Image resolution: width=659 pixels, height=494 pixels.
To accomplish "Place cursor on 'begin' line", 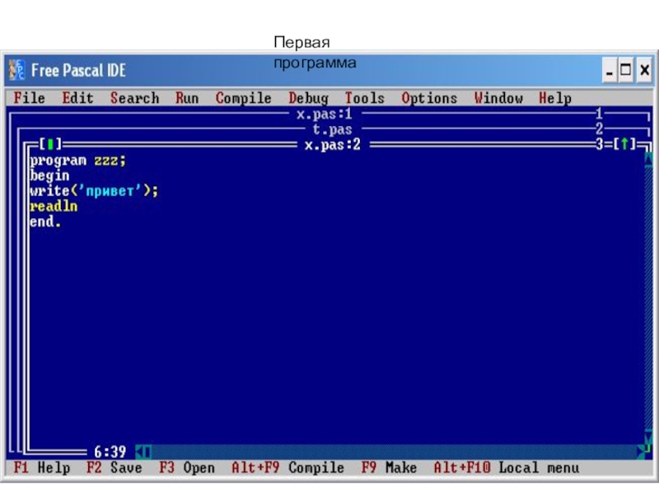I will tap(49, 175).
